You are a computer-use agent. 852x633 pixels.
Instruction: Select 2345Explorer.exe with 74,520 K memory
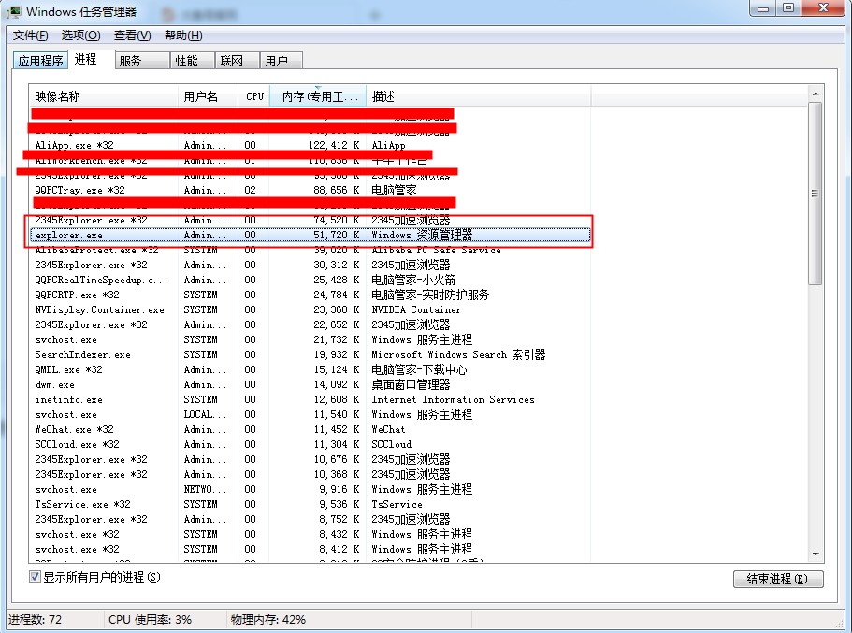tap(310, 220)
